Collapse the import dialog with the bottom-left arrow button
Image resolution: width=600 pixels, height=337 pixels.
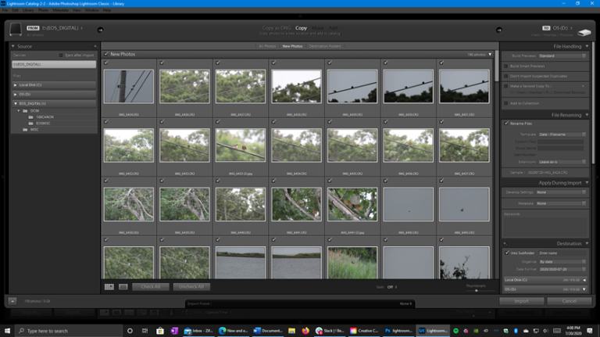point(12,301)
